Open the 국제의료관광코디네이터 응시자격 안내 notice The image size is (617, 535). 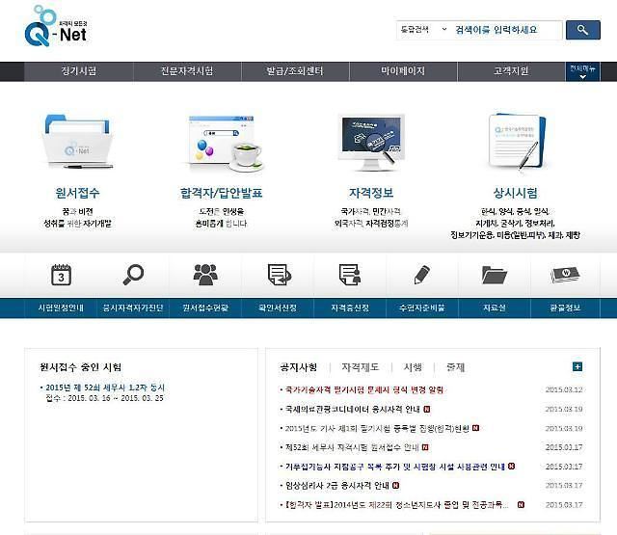(353, 409)
